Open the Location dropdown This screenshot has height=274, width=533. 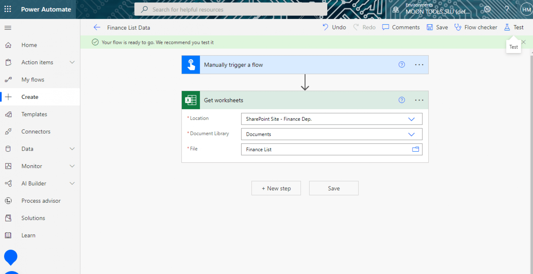click(x=411, y=119)
